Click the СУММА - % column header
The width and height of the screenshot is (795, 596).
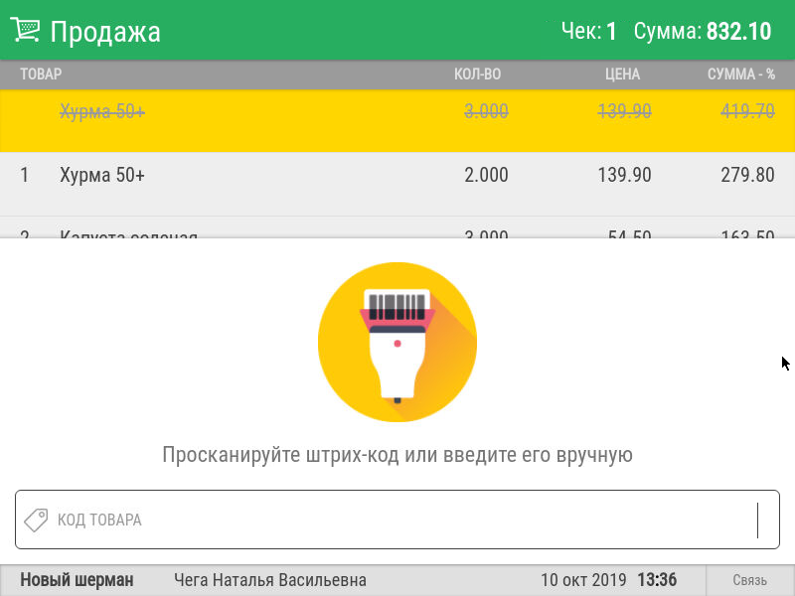coord(741,74)
